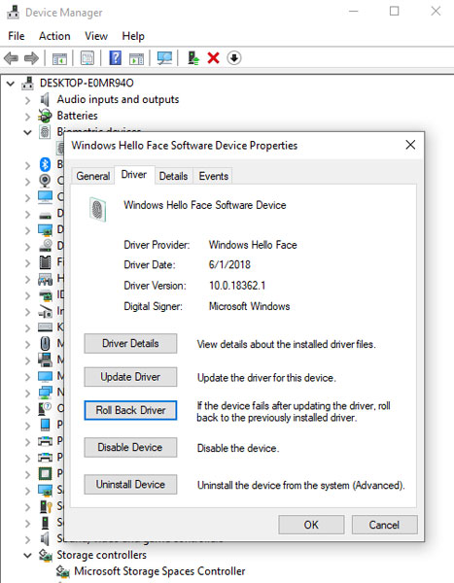Click the down-arrow Disable device toolbar icon
454x583 pixels.
(233, 58)
